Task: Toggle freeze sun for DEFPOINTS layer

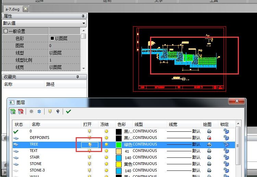Action: coord(107,138)
